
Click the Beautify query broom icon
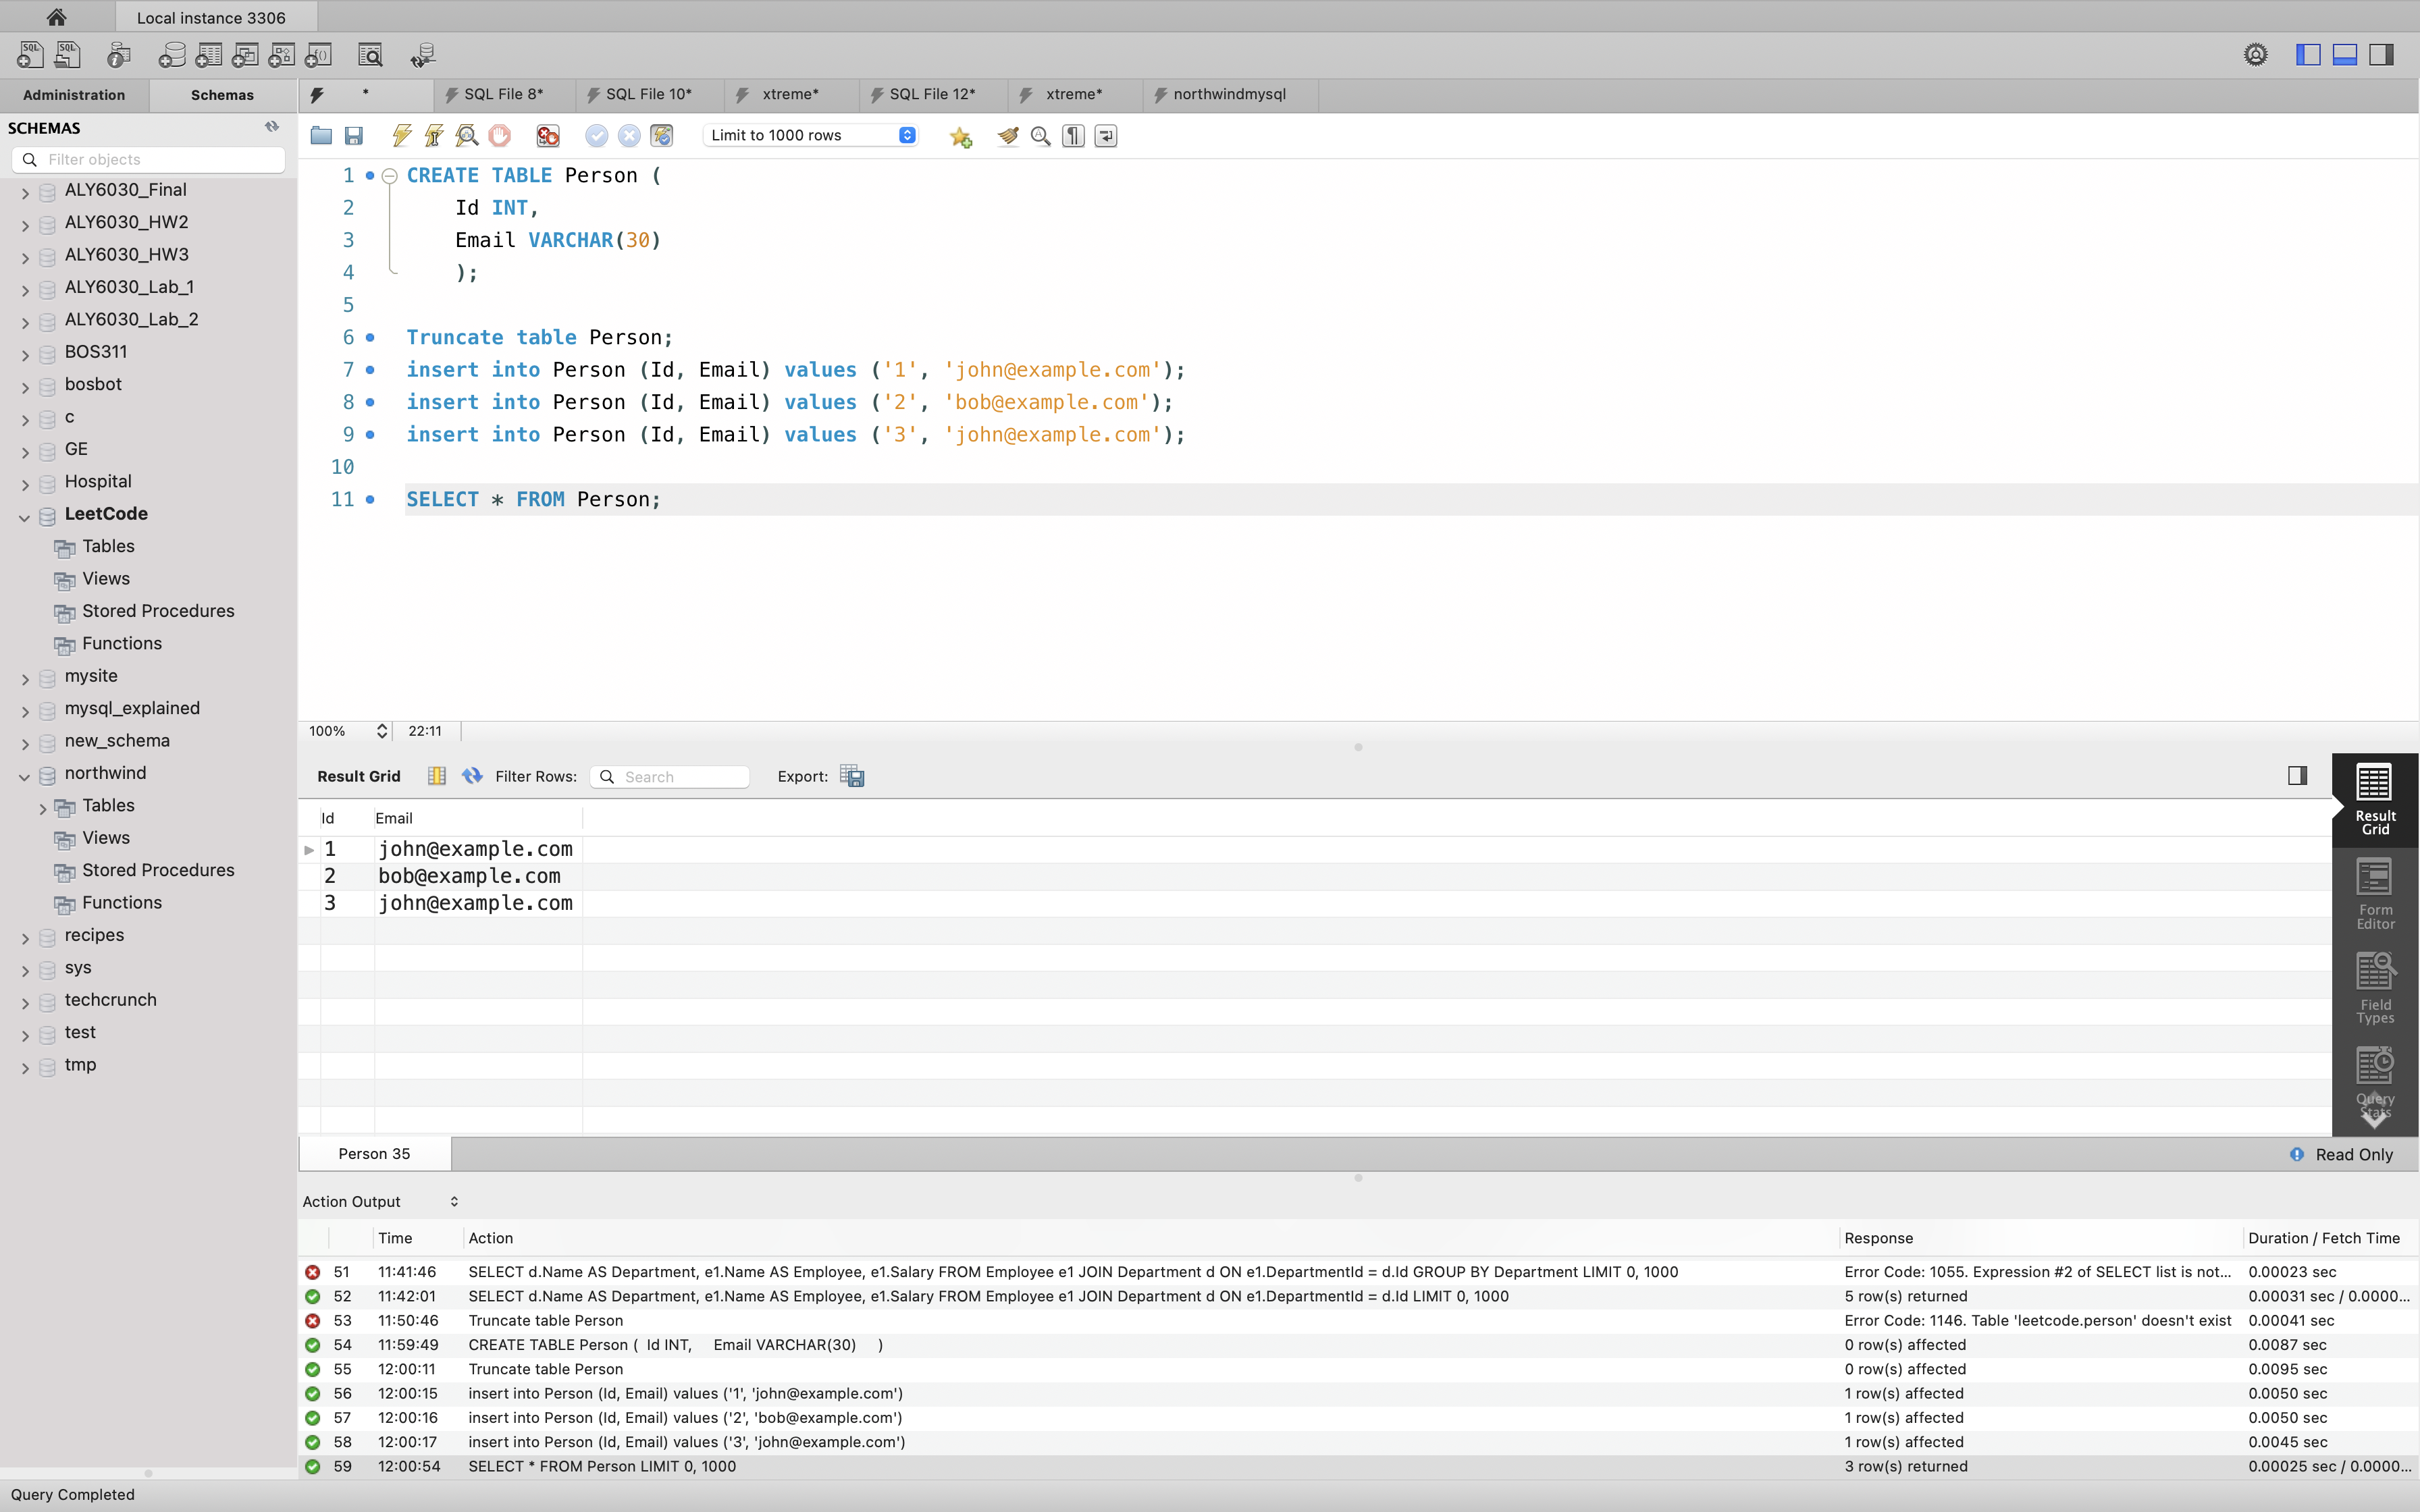(x=1008, y=136)
